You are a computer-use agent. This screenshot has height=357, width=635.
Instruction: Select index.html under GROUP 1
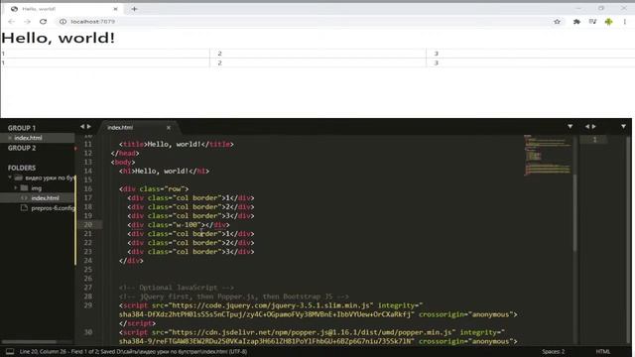pos(28,138)
